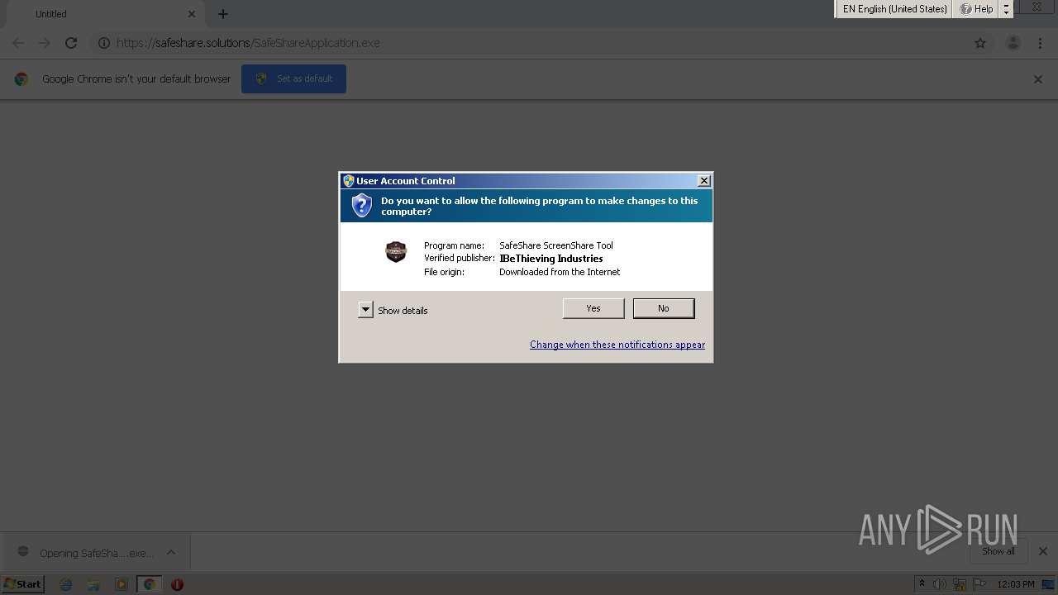Screen dimensions: 1058x595
Task: Click the network tray icon
Action: pyautogui.click(x=960, y=584)
